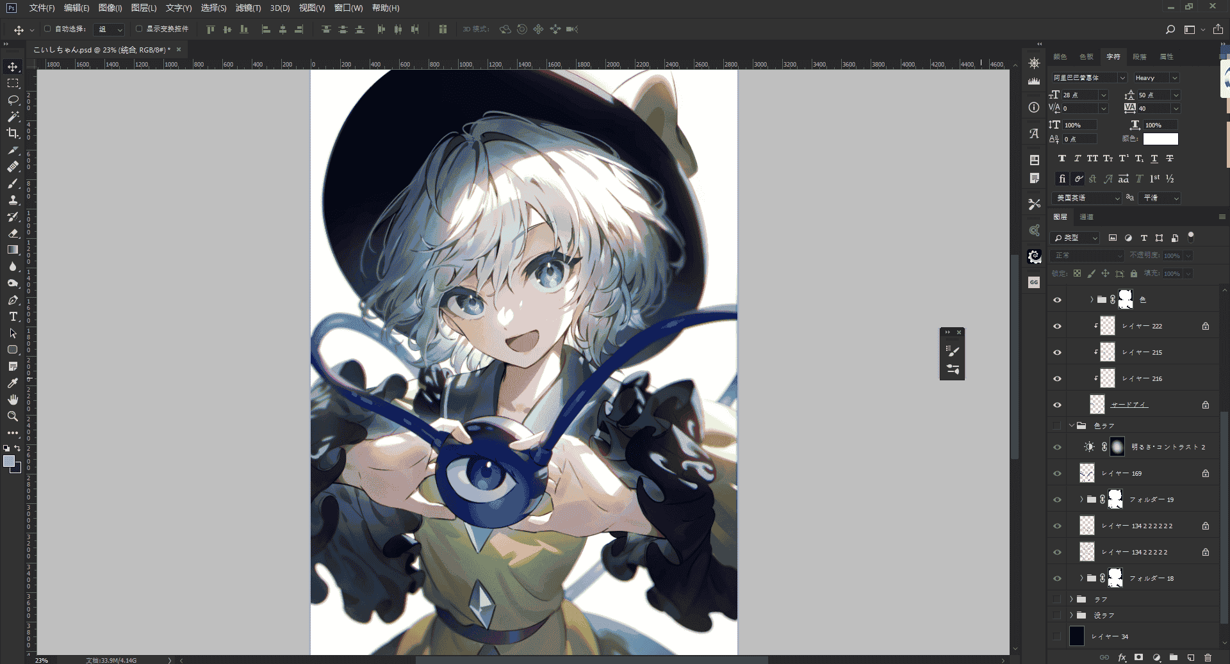This screenshot has width=1230, height=664.
Task: Select the Eyedropper tool
Action: pos(13,383)
